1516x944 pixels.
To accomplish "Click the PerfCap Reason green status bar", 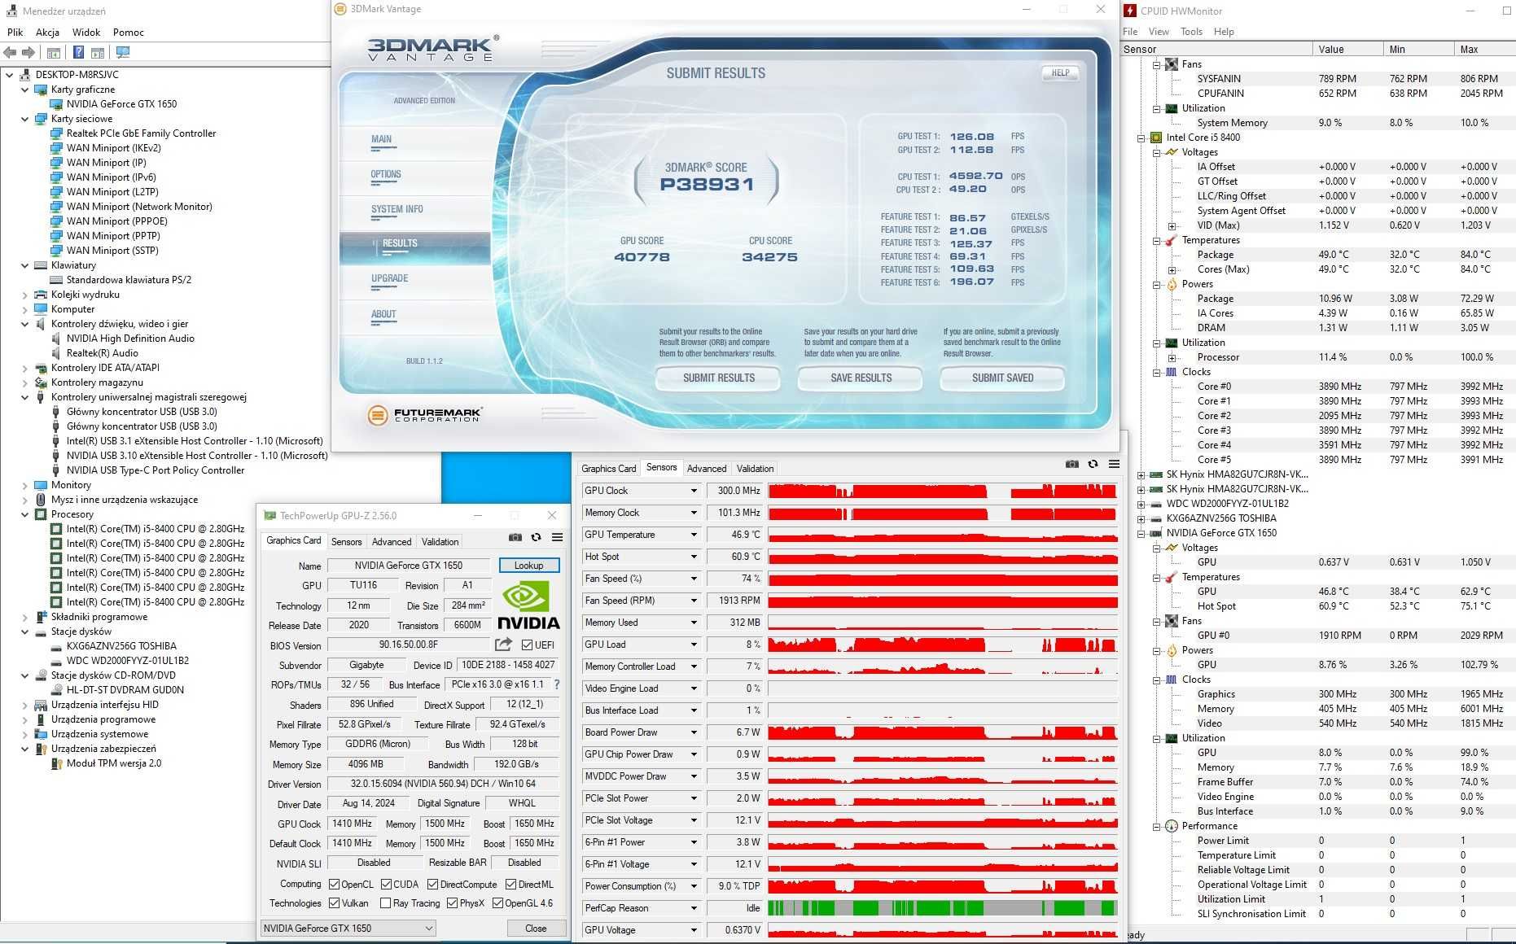I will click(x=942, y=908).
